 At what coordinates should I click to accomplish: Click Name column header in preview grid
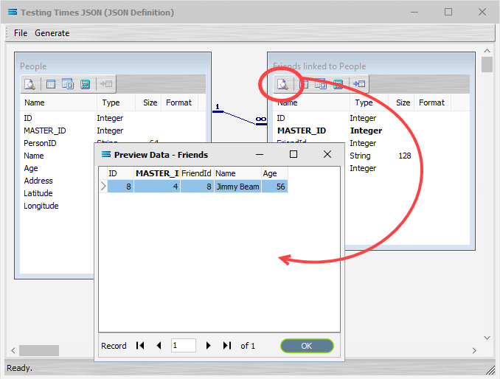[x=237, y=173]
